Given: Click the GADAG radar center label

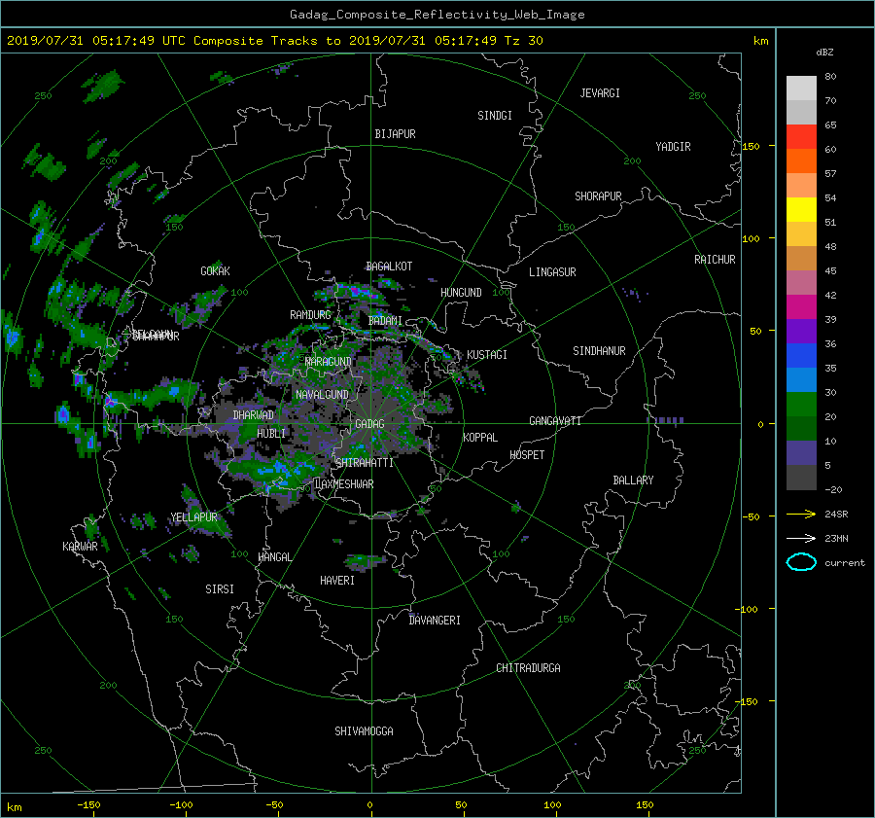Looking at the screenshot, I should (369, 424).
